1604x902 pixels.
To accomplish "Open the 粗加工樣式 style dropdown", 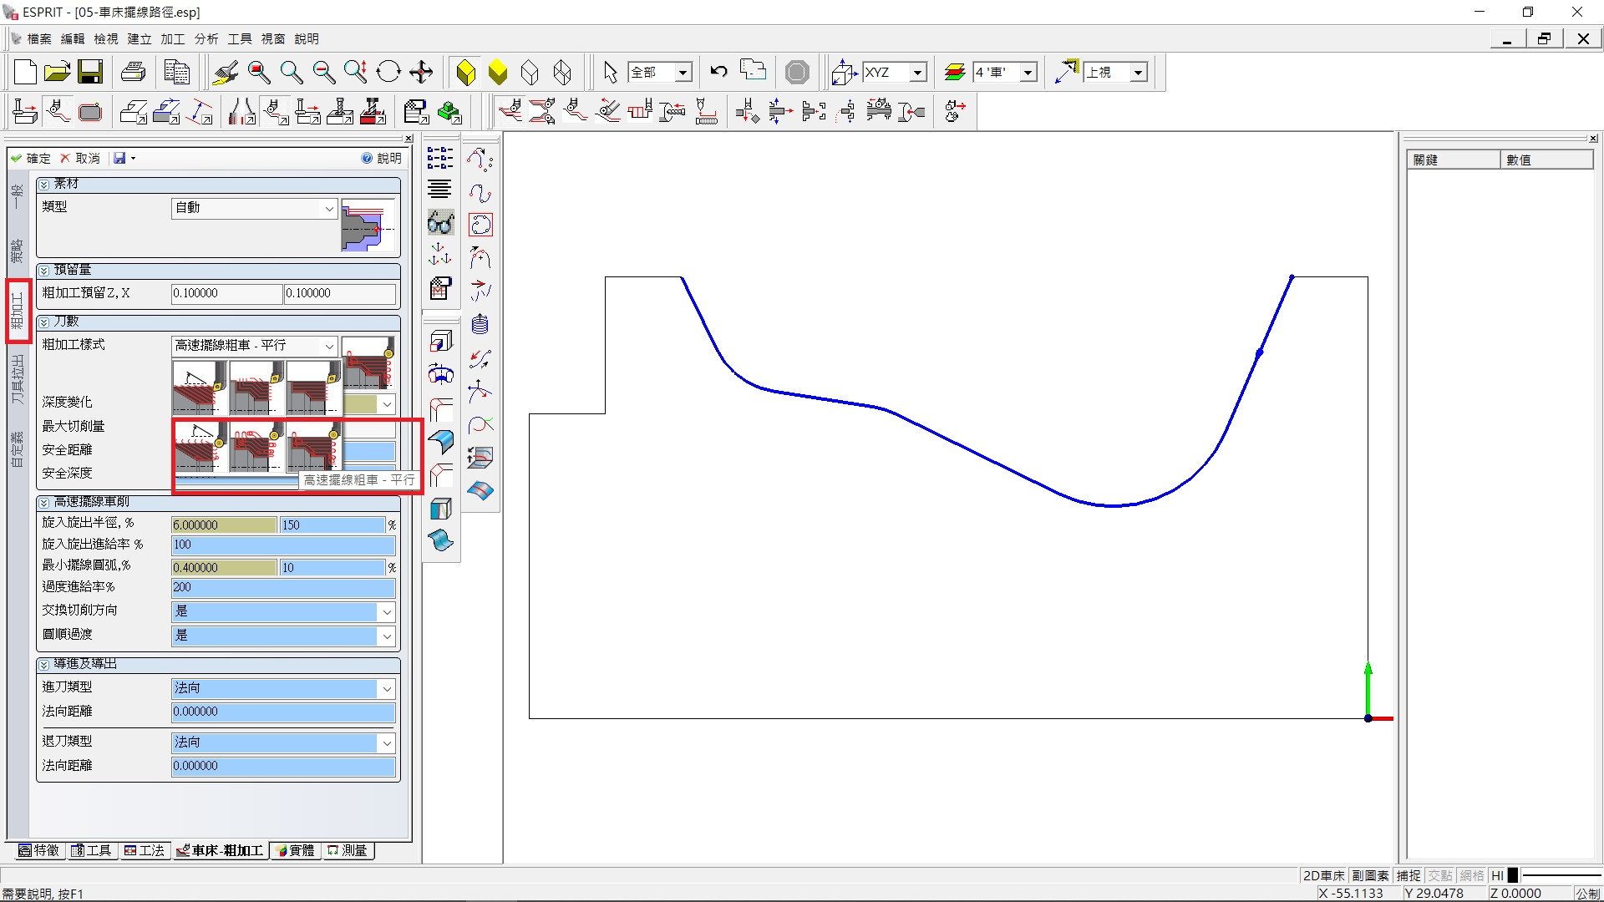I will tap(329, 346).
